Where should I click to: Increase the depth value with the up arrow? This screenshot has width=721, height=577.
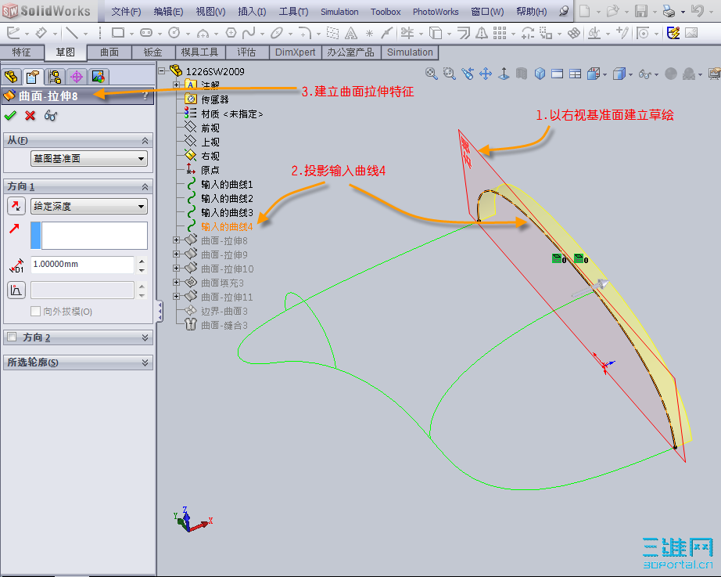[x=142, y=261]
